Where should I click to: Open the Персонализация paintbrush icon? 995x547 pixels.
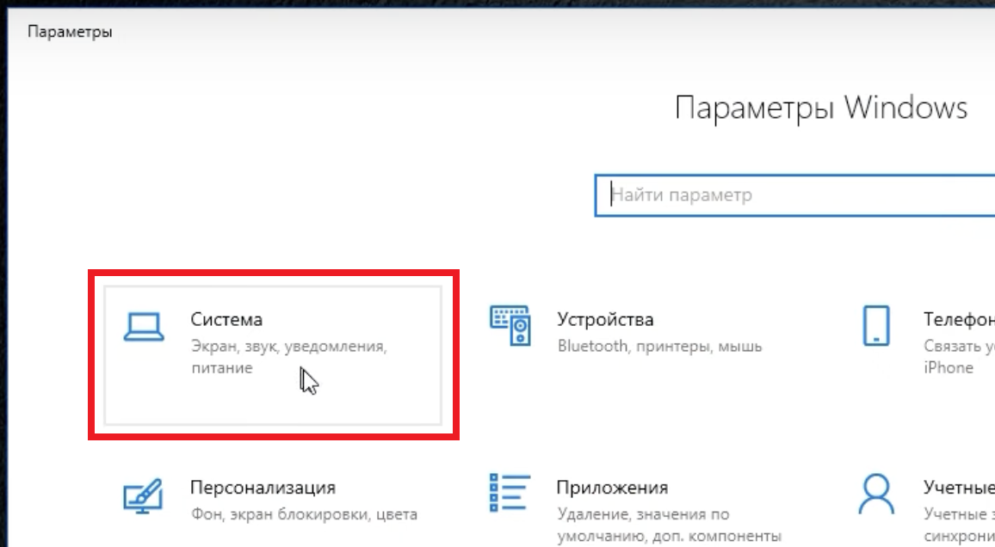click(x=143, y=495)
